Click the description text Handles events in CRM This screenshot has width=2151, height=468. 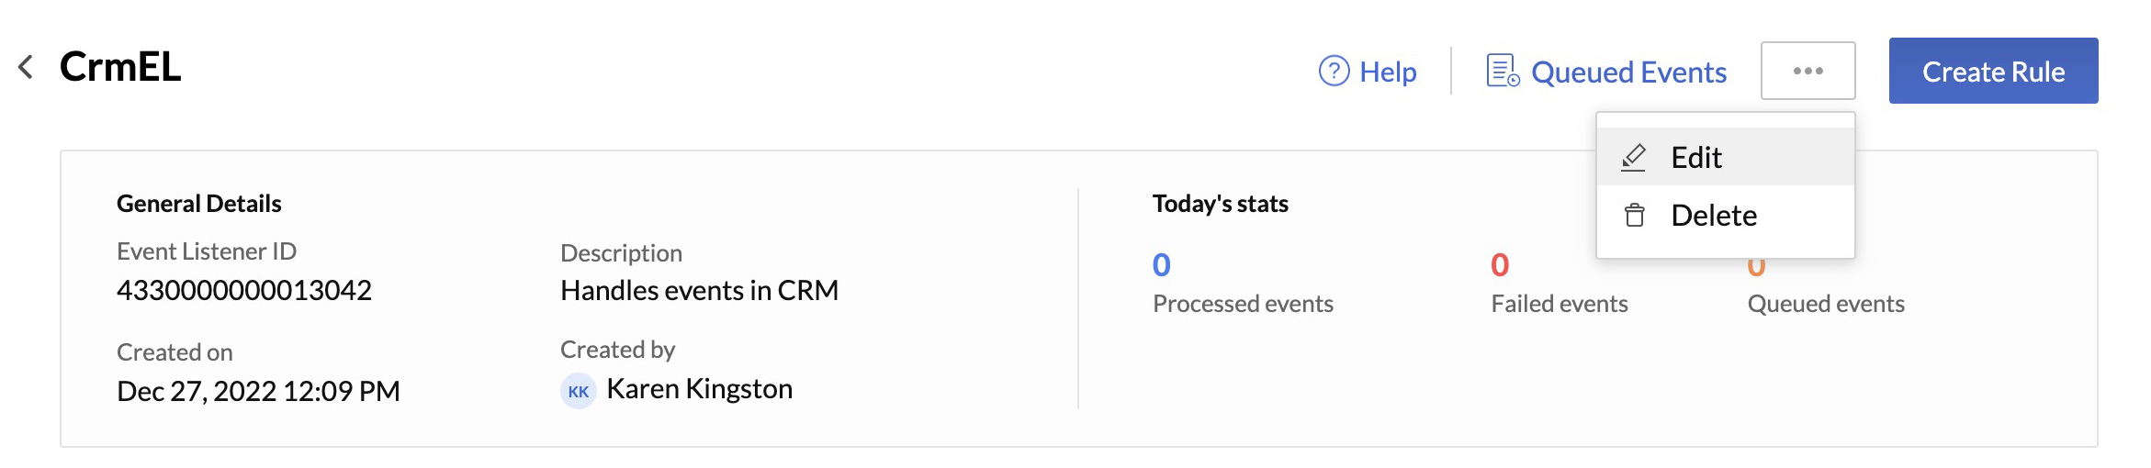pos(699,290)
